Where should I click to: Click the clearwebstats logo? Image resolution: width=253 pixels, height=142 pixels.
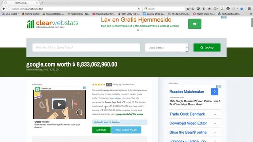tap(53, 24)
